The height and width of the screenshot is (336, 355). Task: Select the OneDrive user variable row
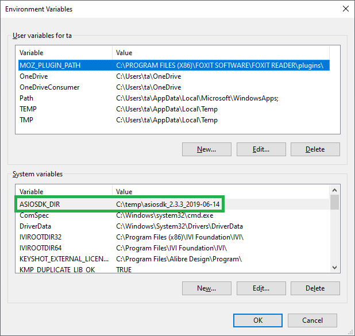[33, 76]
